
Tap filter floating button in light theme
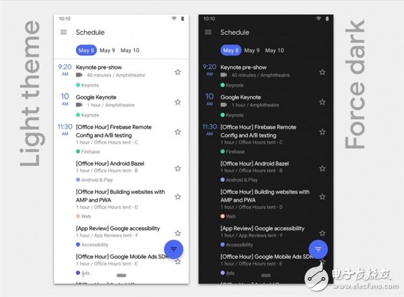click(174, 249)
